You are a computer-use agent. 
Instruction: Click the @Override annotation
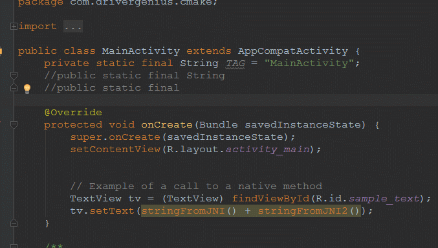click(73, 113)
